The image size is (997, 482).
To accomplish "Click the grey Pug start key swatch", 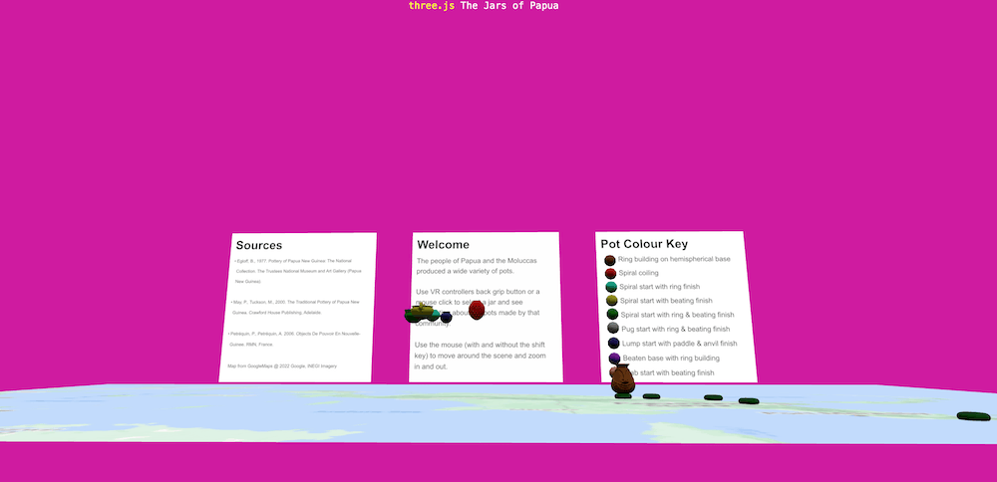I will 613,329.
